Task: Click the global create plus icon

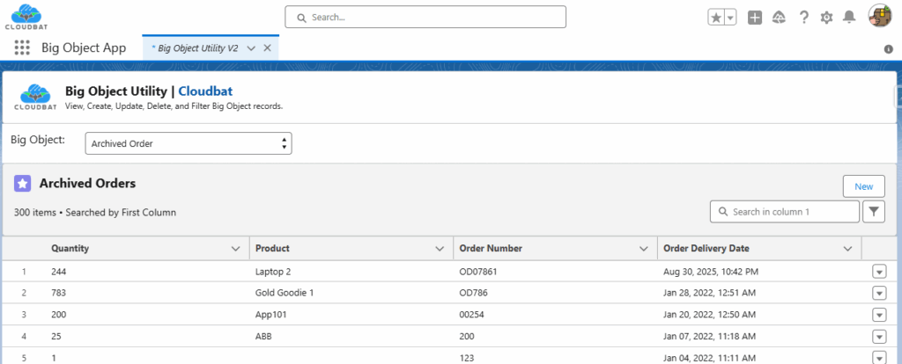Action: [755, 18]
